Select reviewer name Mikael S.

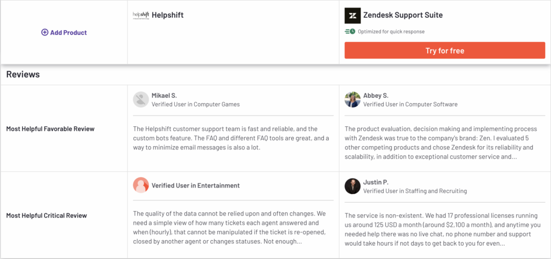(164, 95)
